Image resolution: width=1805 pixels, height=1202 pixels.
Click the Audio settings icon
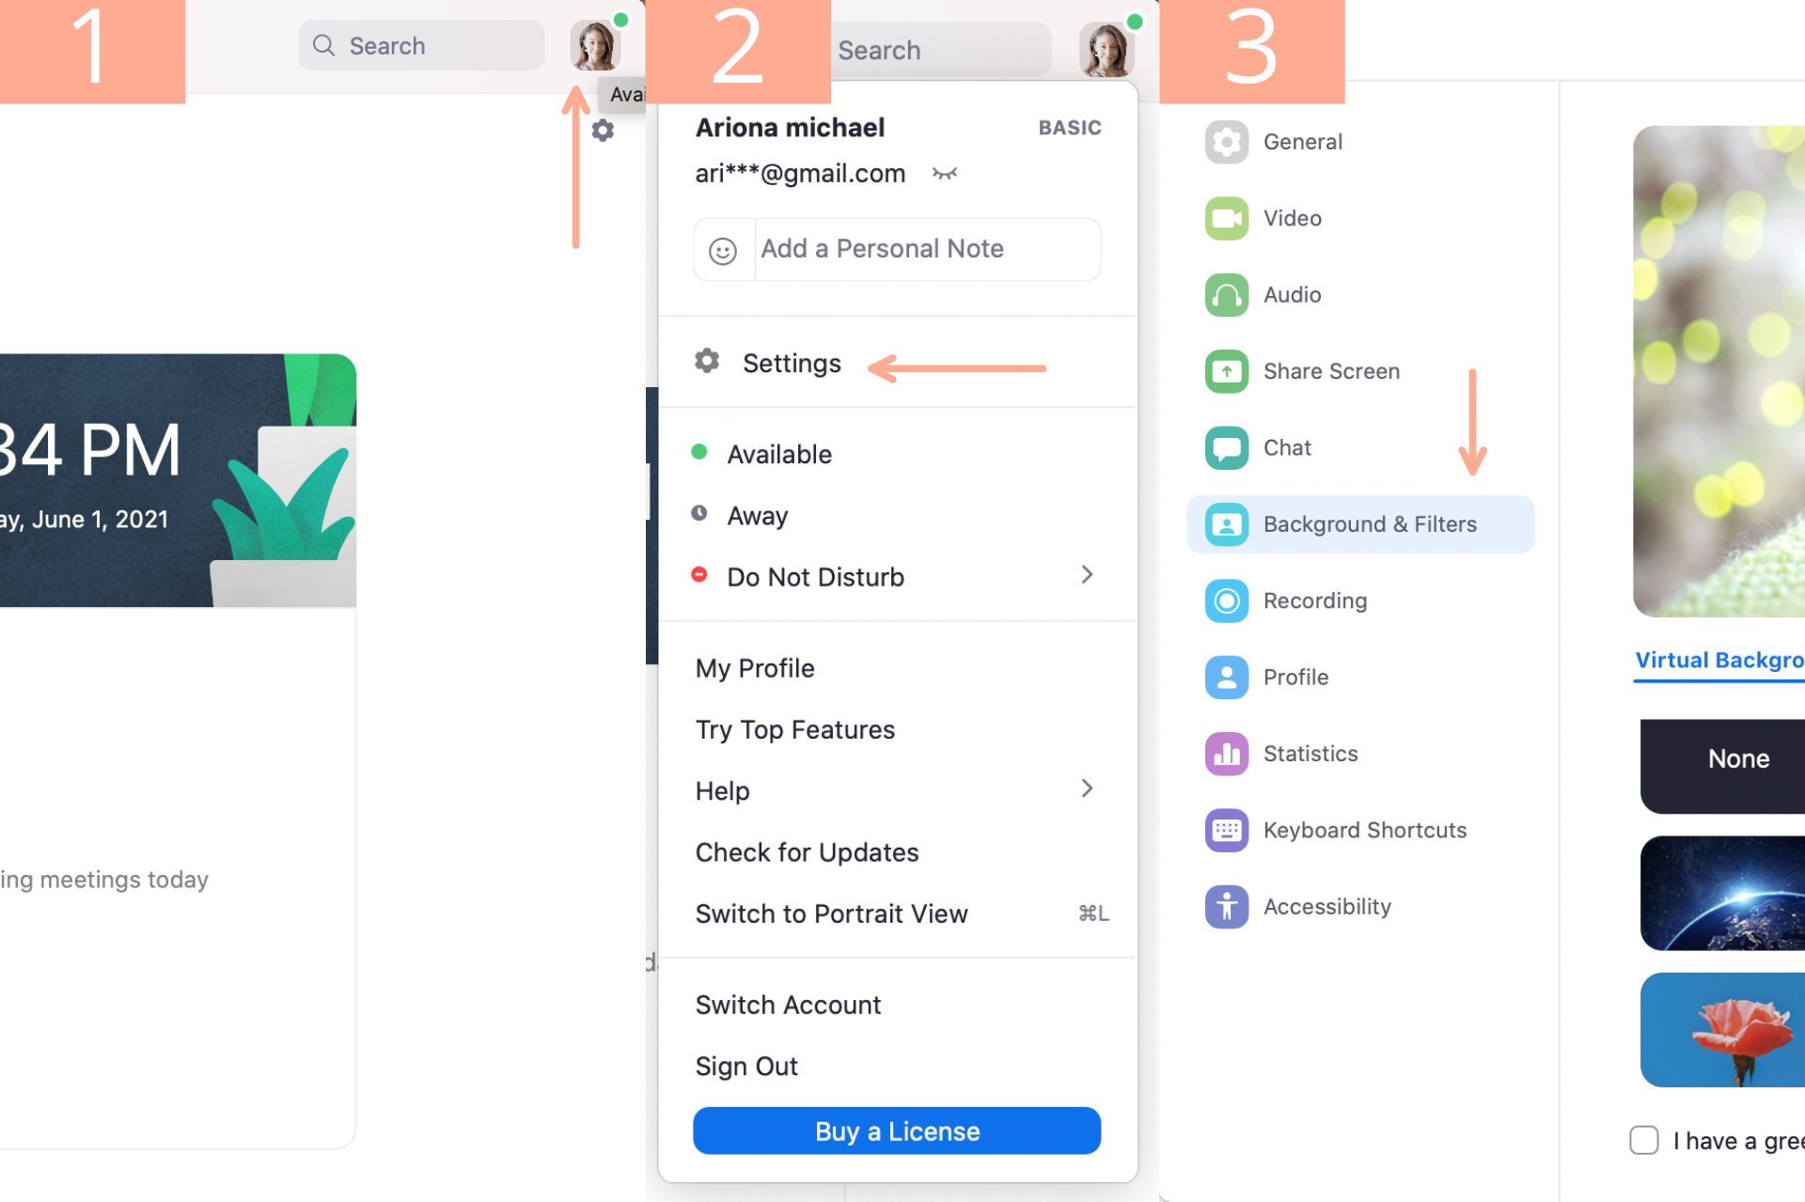[1224, 294]
